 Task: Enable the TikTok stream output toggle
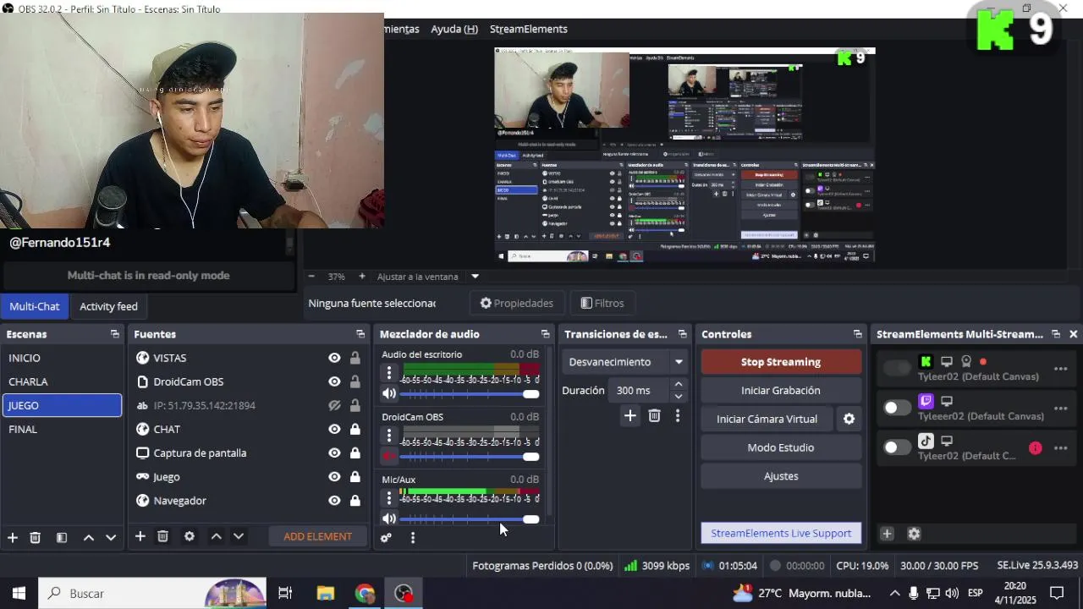pos(897,447)
